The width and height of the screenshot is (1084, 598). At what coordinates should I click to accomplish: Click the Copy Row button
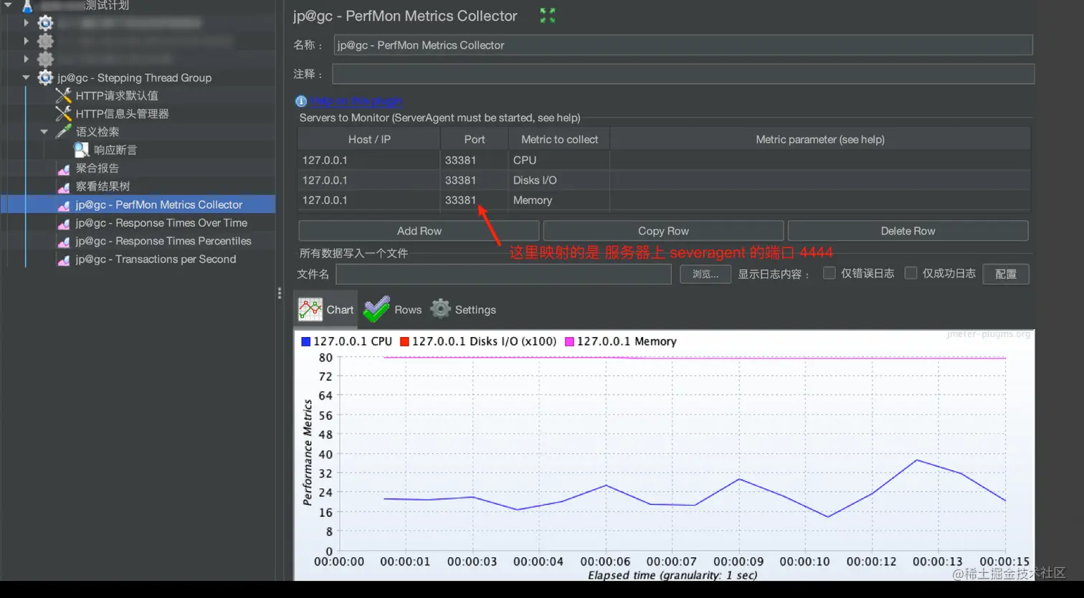(x=663, y=231)
